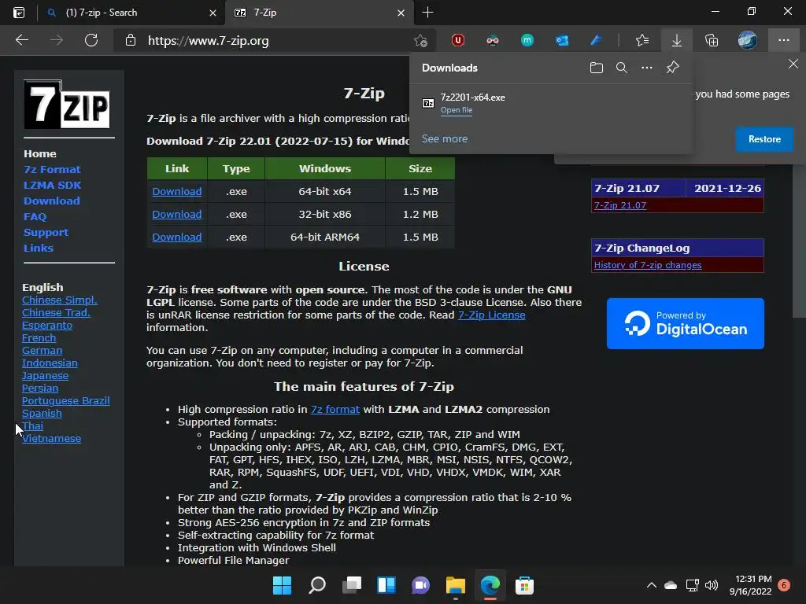
Task: Open the 7z format link in features
Action: (x=335, y=409)
